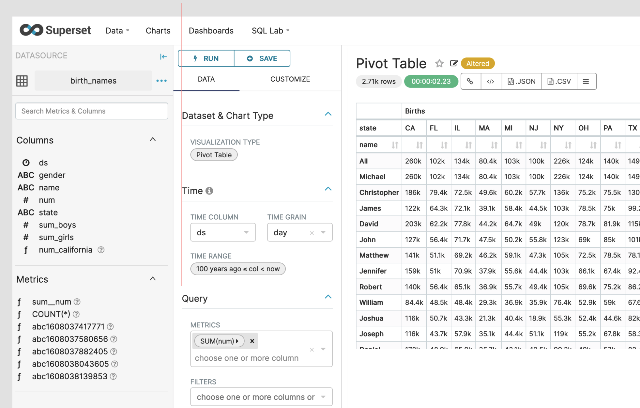Click the collapse datasource panel icon

pyautogui.click(x=163, y=57)
